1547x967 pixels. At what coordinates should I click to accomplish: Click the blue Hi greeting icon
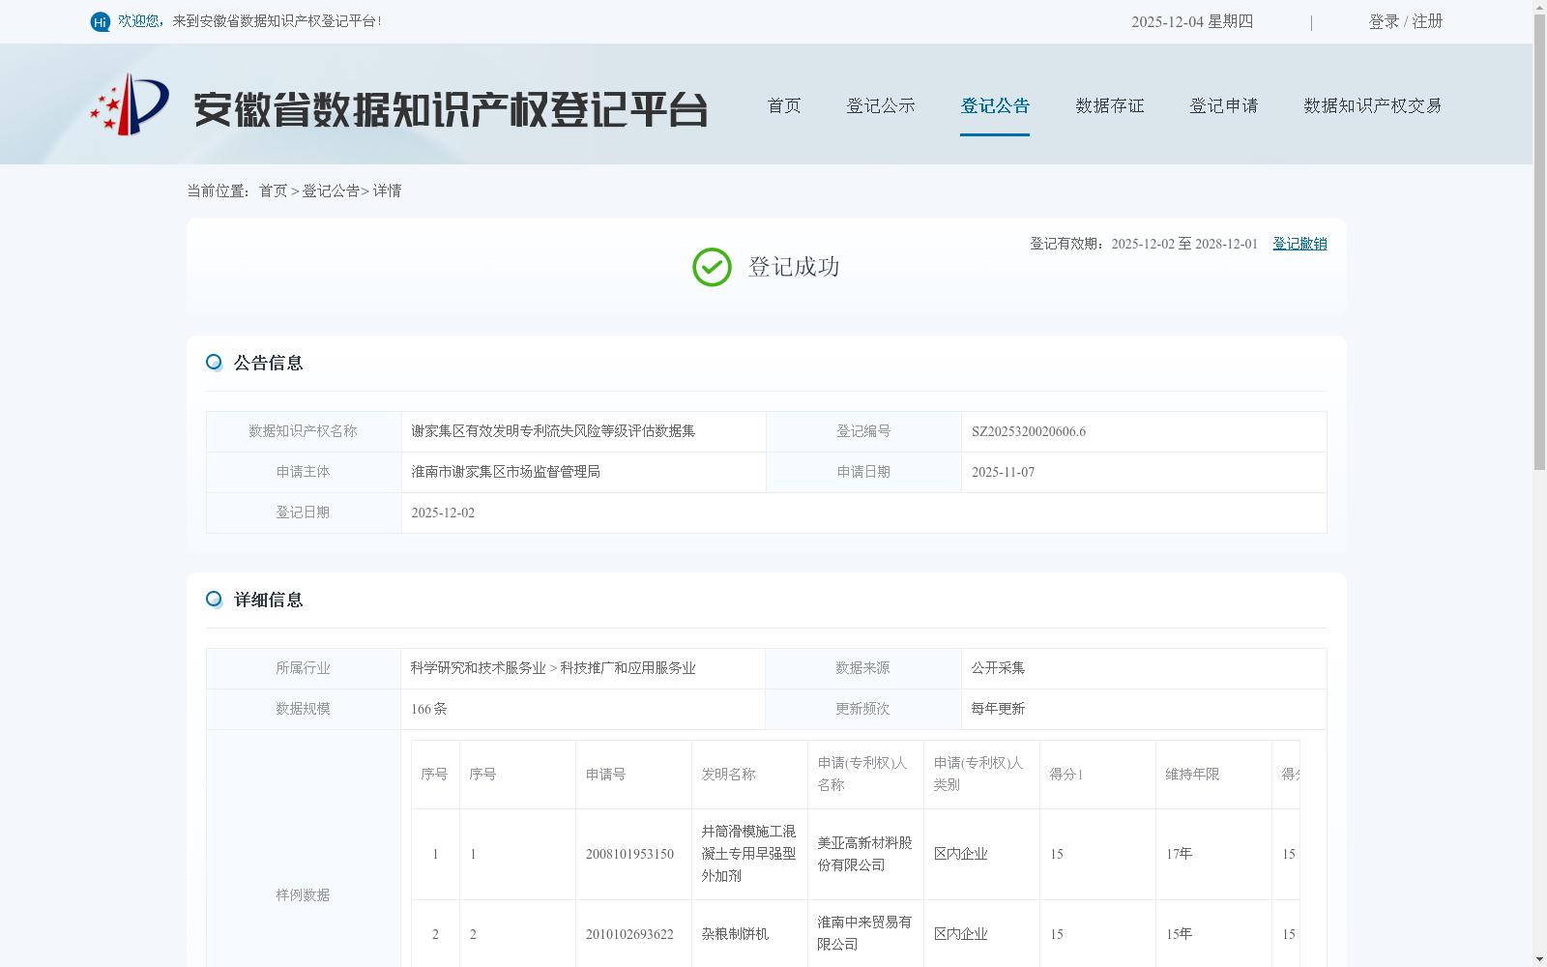(101, 21)
